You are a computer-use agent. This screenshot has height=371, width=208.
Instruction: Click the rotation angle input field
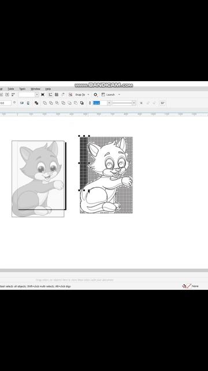click(5, 103)
